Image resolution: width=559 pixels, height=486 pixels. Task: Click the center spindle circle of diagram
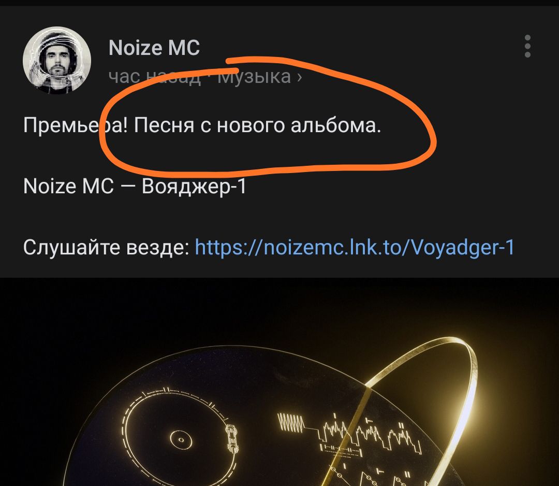[181, 439]
